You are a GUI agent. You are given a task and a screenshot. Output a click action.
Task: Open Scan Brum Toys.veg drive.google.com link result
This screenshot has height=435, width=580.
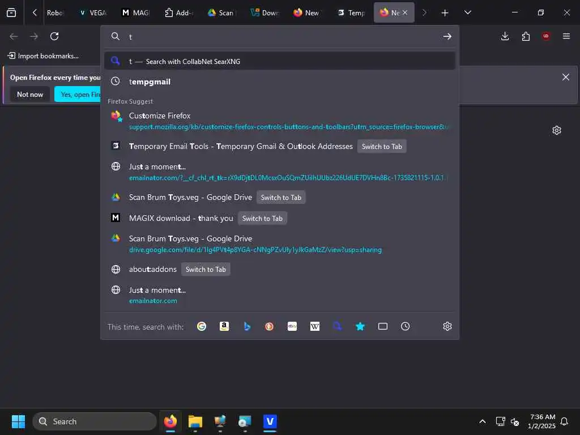click(280, 244)
